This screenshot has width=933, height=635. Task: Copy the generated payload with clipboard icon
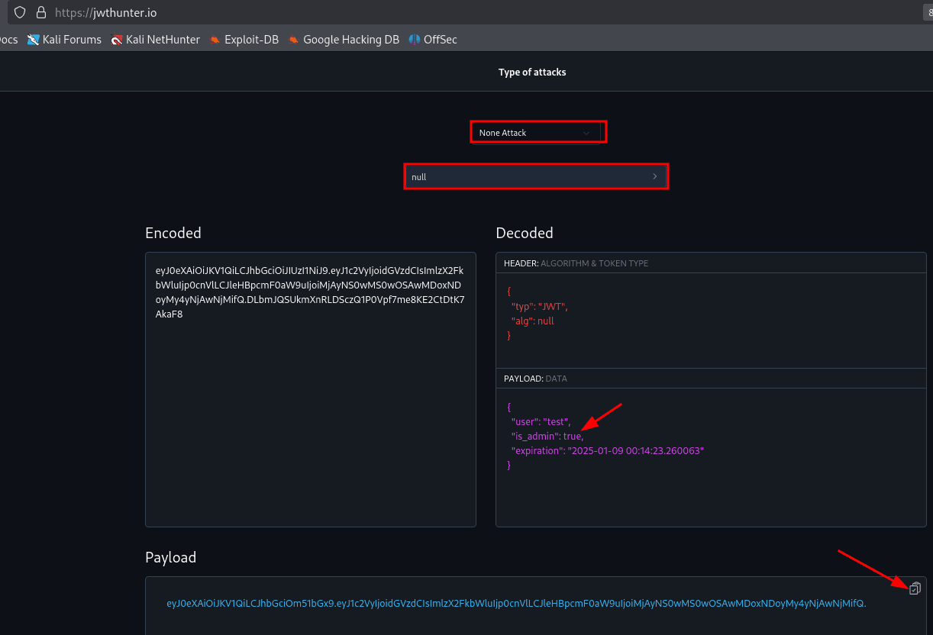coord(915,588)
